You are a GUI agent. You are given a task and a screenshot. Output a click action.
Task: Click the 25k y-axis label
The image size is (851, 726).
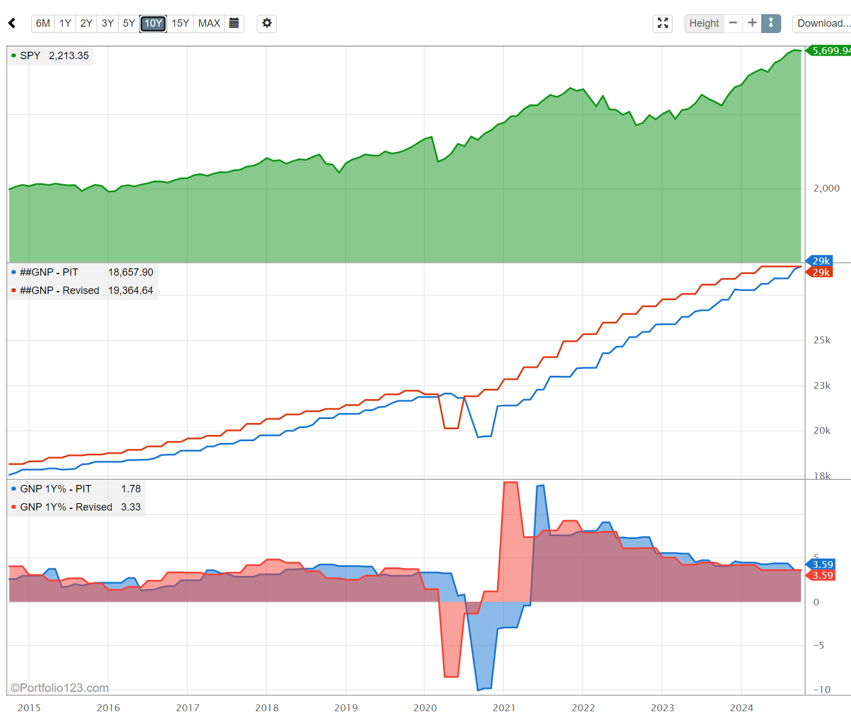tap(822, 340)
